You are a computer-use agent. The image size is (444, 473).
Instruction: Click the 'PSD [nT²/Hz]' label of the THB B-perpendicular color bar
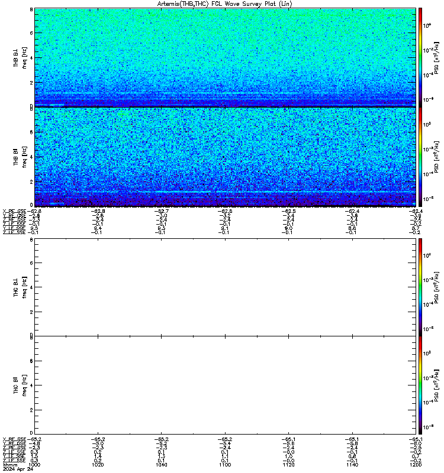(x=436, y=58)
